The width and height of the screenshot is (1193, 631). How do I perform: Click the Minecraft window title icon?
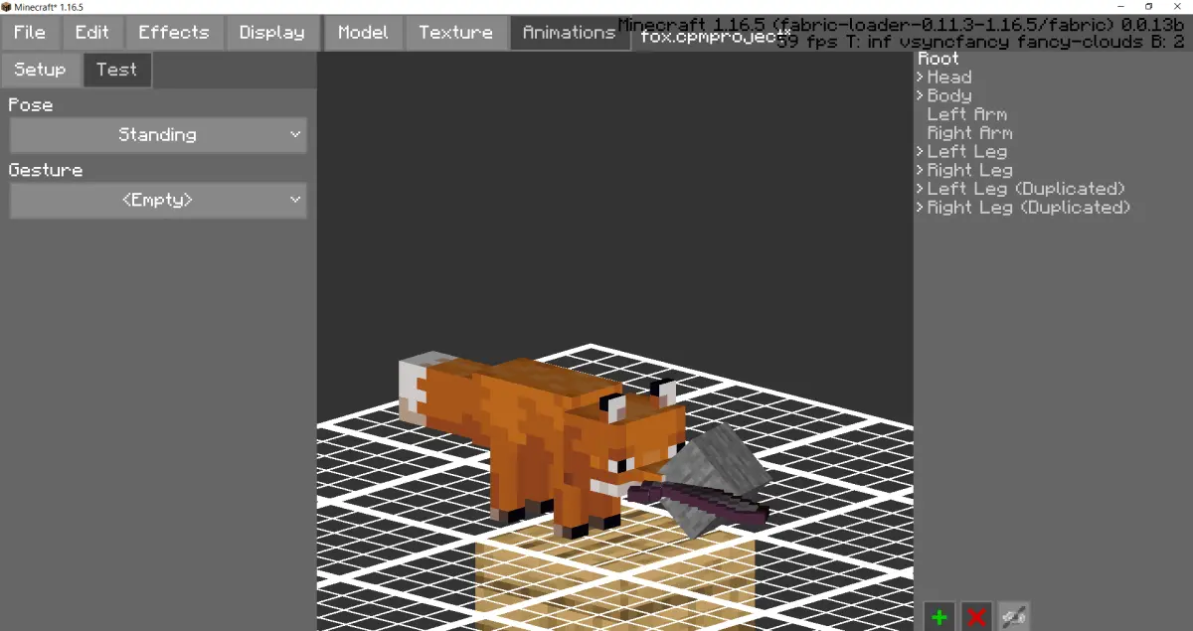[7, 7]
